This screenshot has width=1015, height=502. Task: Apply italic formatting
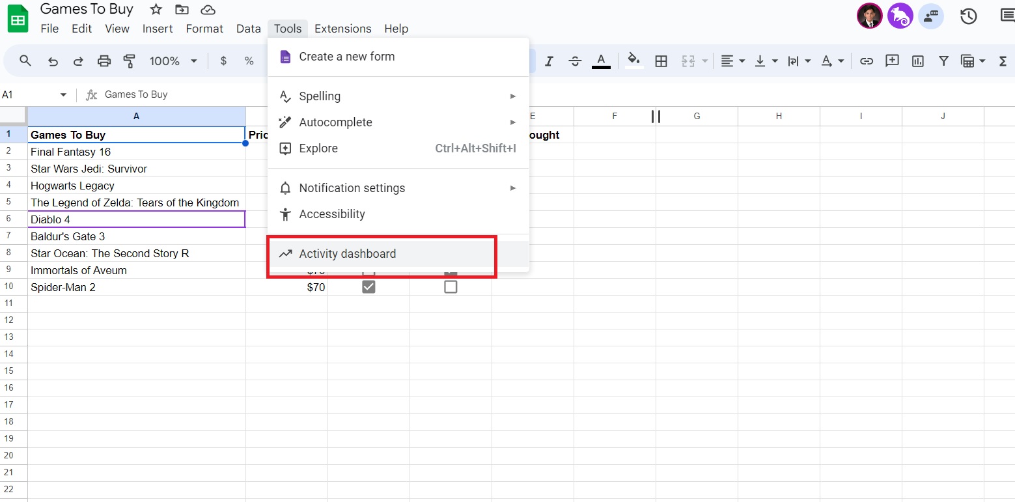[549, 61]
